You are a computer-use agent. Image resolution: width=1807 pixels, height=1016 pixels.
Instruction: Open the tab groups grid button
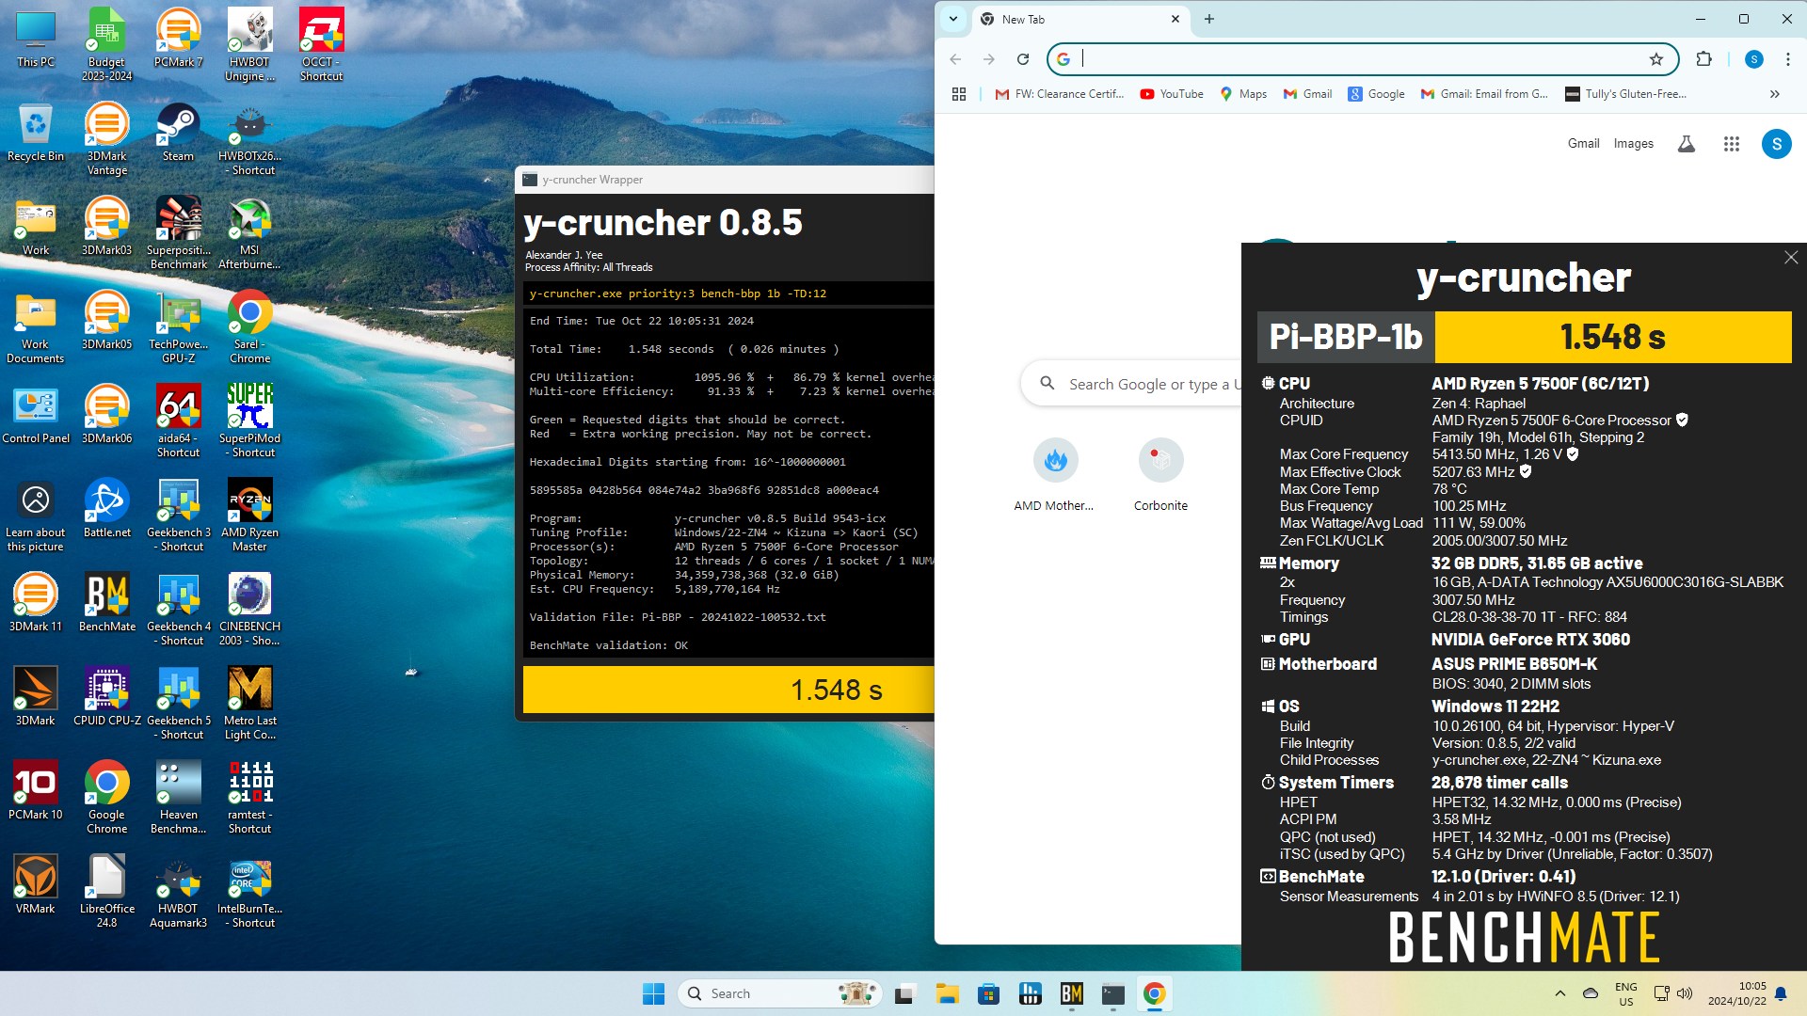959,94
